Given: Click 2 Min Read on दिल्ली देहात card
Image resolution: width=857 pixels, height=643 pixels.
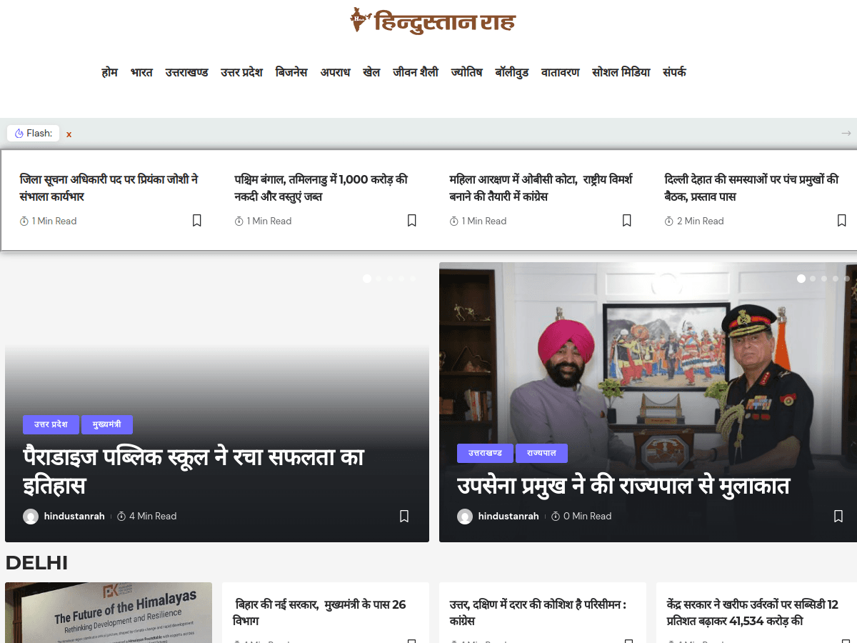Looking at the screenshot, I should tap(694, 221).
